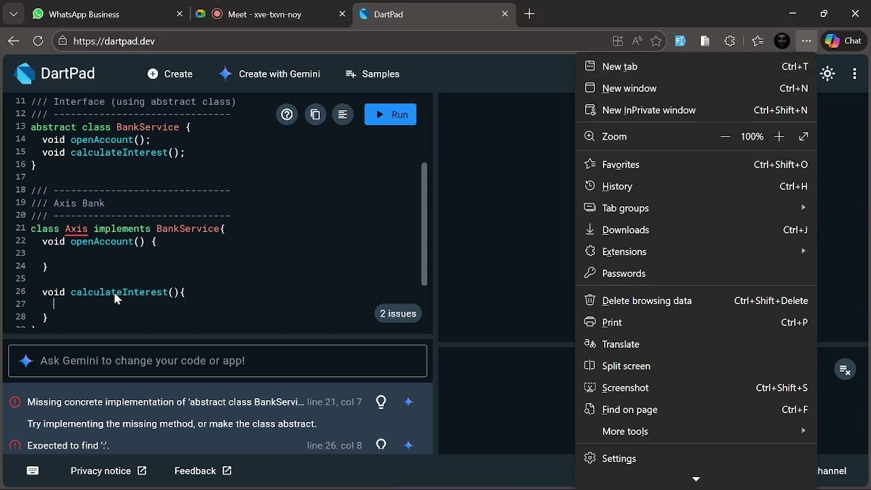
Task: Clear console with the clear icon
Action: [x=844, y=370]
